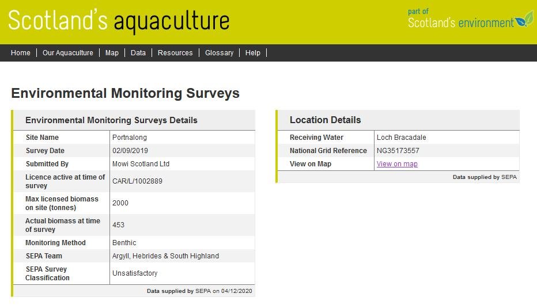
Task: Click the receiving water value 'Loch Bracadale'
Action: 402,138
